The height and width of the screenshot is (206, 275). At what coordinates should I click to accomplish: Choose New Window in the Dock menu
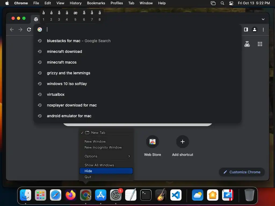(x=106, y=141)
